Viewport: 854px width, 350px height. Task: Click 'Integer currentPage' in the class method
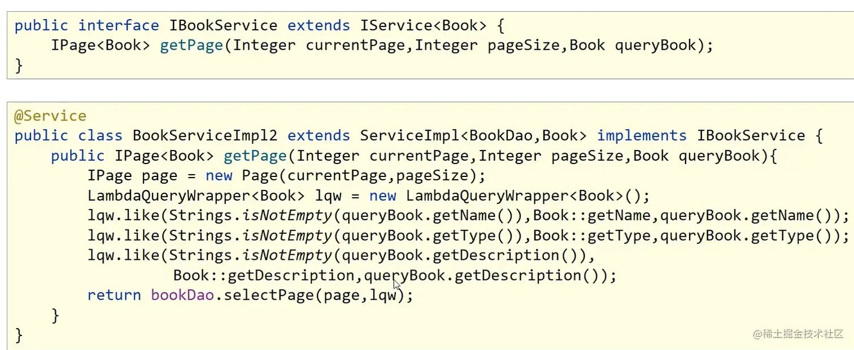click(382, 156)
